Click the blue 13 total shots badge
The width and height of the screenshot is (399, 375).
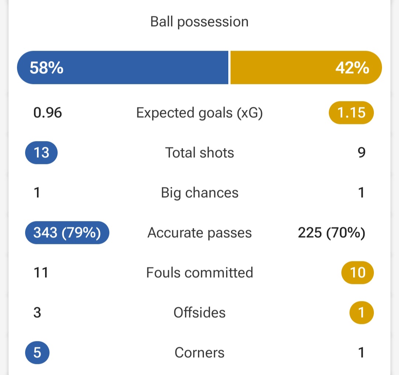coord(41,153)
